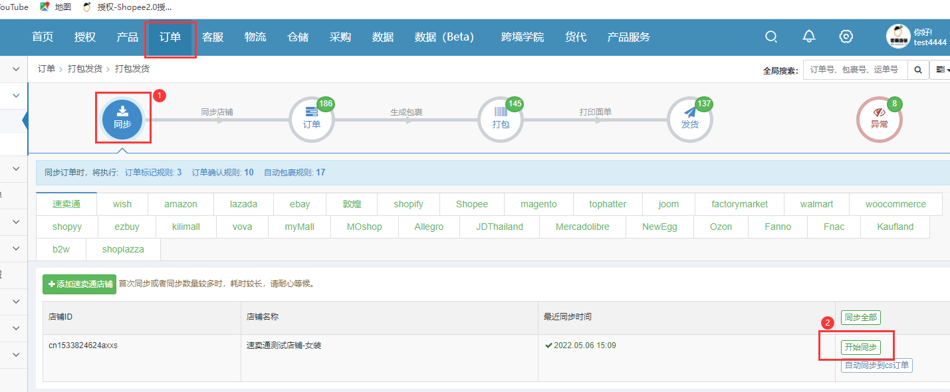This screenshot has height=392, width=950.
Task: Click the 同步全部 button
Action: click(x=860, y=318)
